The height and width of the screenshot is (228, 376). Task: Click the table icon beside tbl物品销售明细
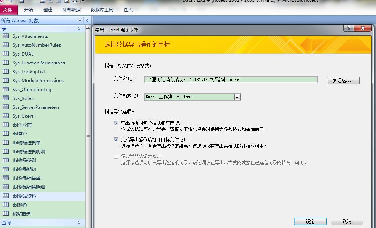tap(6, 187)
